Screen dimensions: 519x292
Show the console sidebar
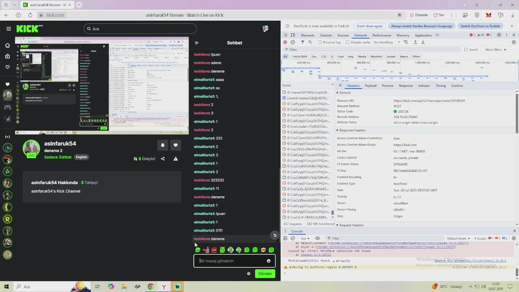285,238
